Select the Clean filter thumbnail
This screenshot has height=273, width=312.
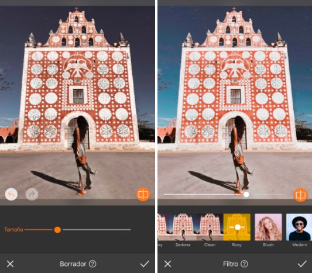(210, 227)
